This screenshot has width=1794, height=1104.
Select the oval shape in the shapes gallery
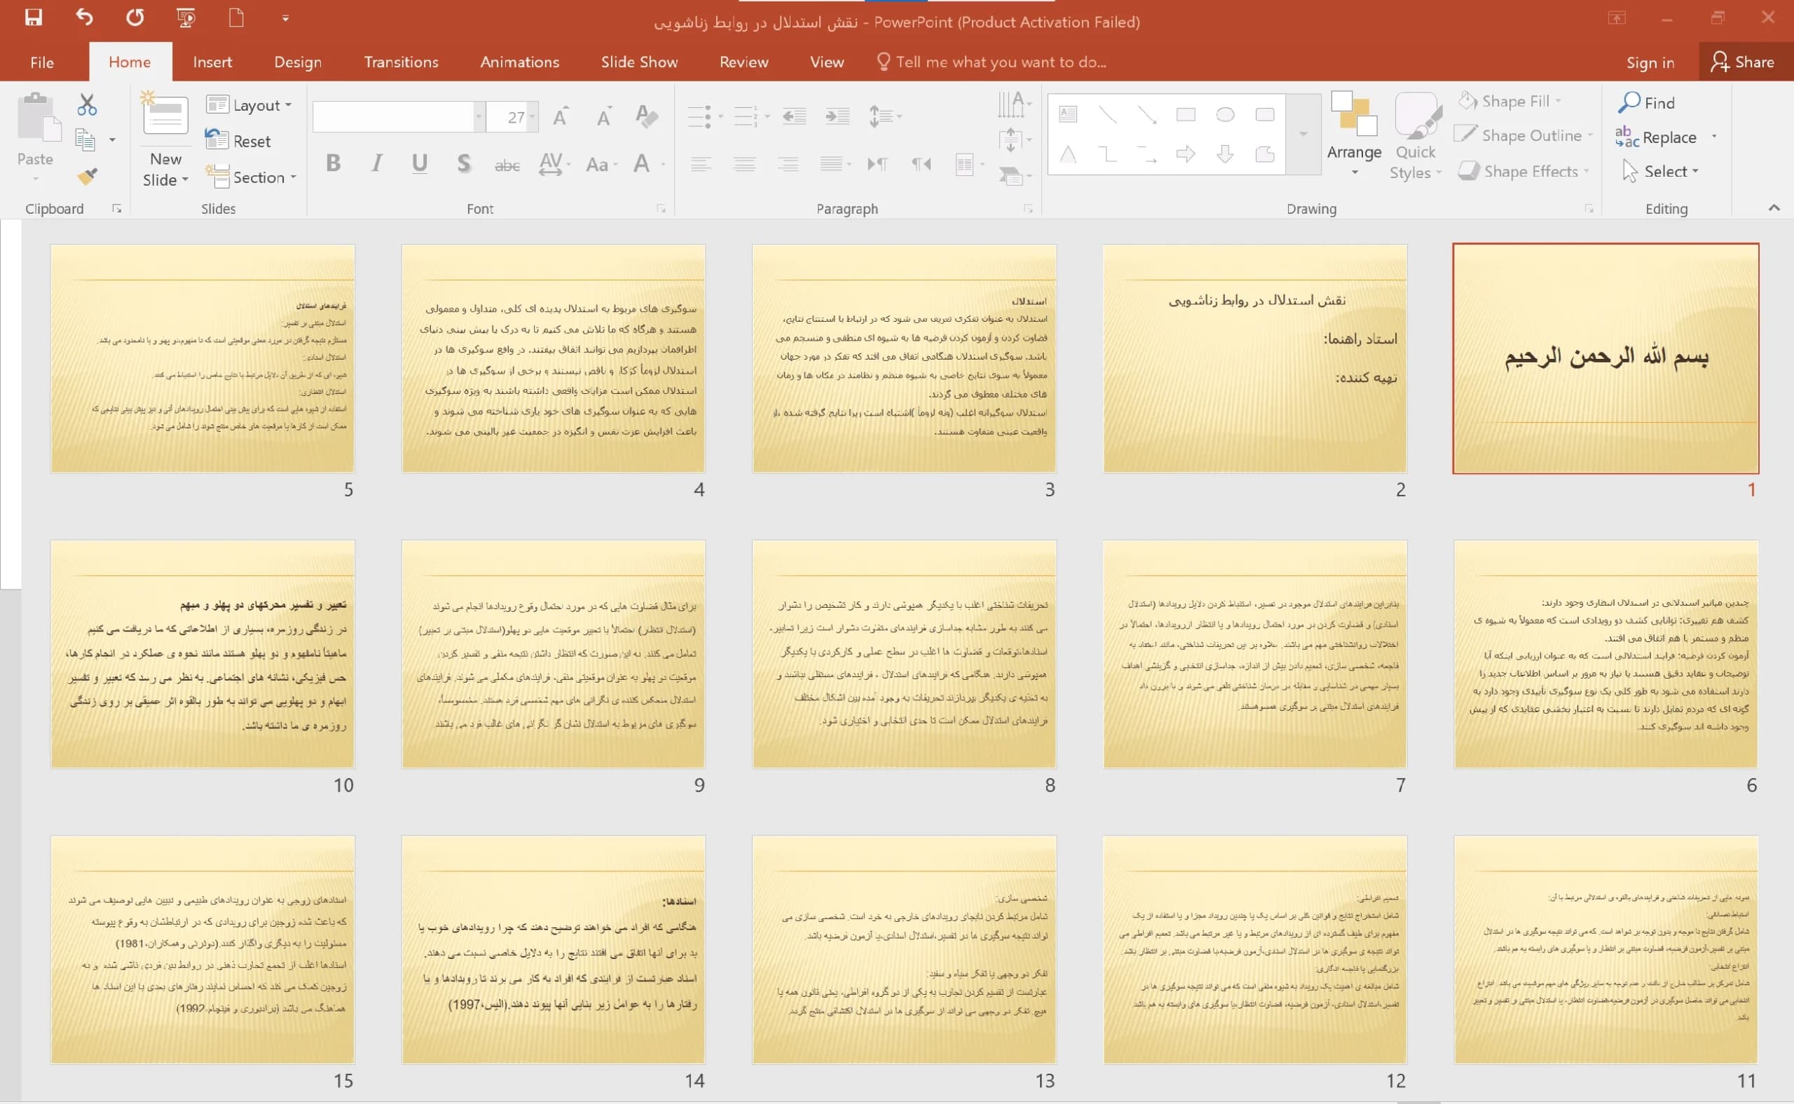(x=1226, y=115)
